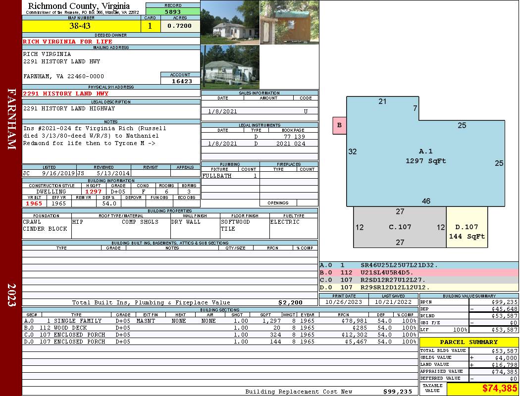Click the pink B deck sketch box

pos(339,125)
